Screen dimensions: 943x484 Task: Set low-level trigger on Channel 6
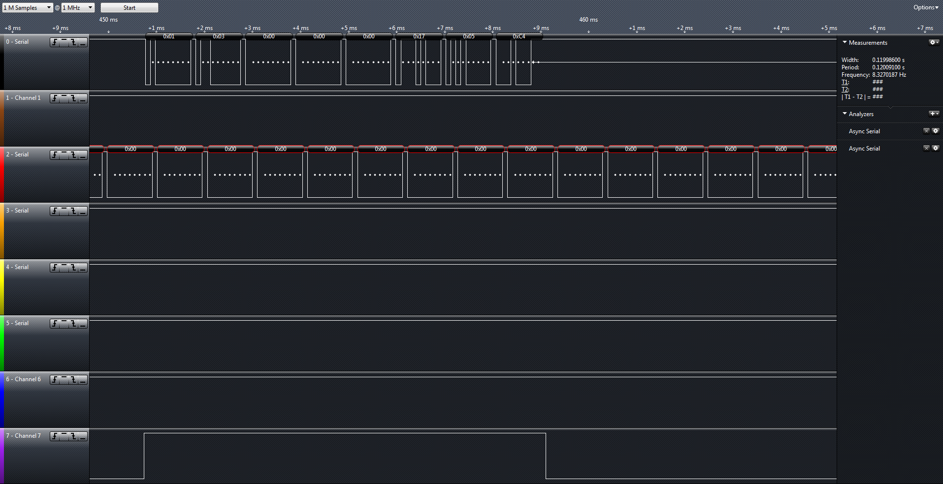pyautogui.click(x=83, y=380)
